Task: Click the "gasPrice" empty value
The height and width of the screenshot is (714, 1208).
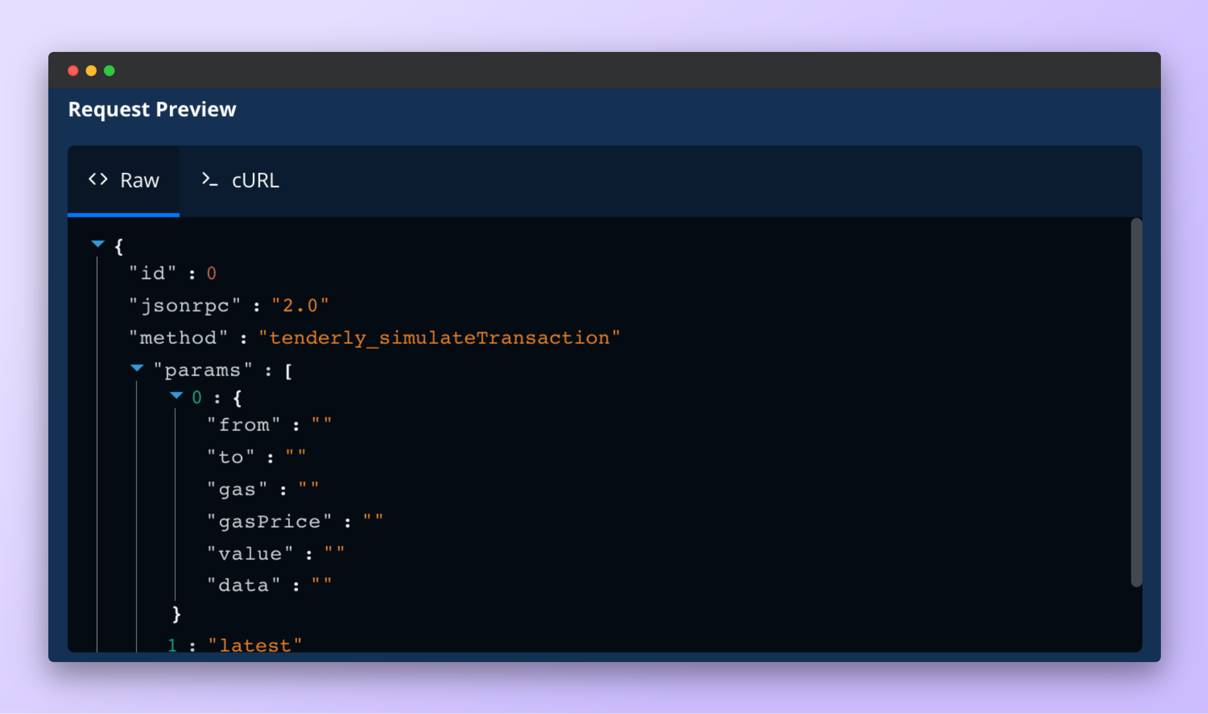Action: pos(373,521)
